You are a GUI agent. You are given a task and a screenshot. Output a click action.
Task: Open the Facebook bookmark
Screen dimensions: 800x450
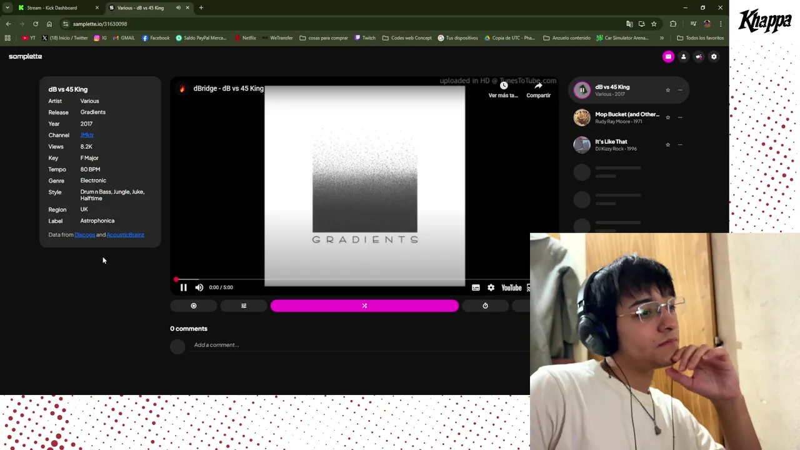pyautogui.click(x=156, y=38)
